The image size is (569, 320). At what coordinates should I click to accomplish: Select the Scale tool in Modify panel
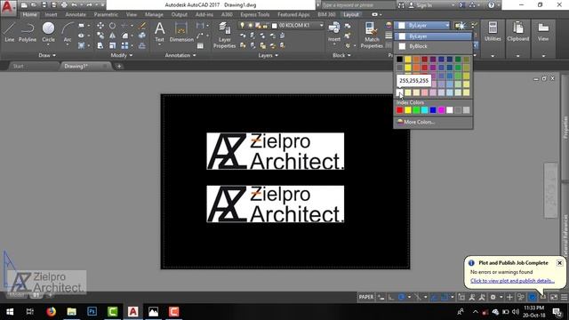pyautogui.click(x=113, y=45)
